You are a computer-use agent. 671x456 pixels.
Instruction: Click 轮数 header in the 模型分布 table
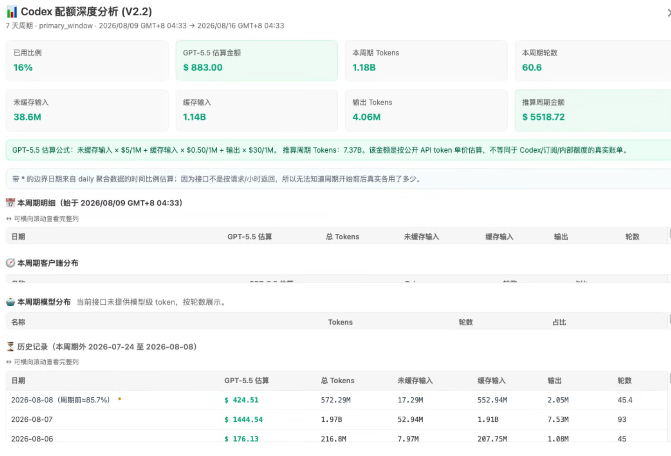466,322
